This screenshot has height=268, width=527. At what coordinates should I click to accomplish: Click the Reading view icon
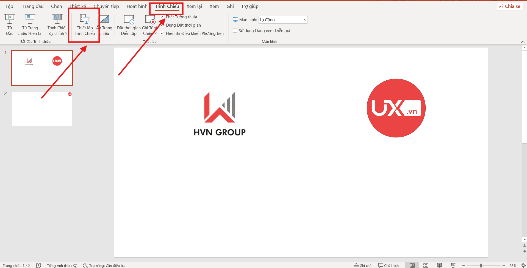(x=439, y=265)
